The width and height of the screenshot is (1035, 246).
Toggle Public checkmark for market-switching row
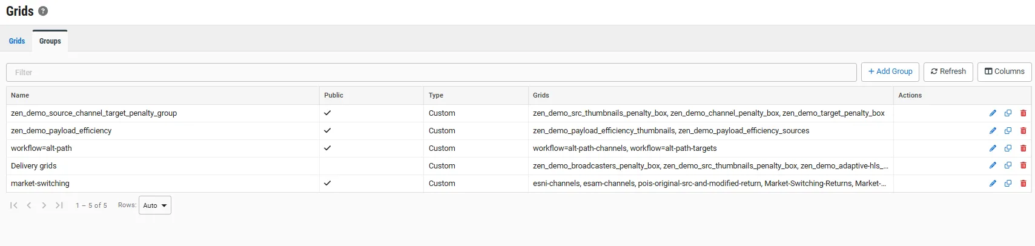pos(328,184)
